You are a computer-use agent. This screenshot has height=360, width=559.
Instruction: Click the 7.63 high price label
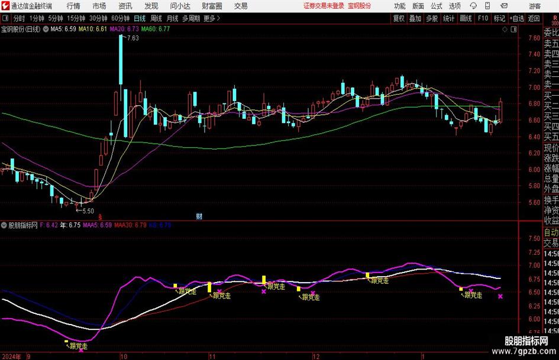click(x=133, y=38)
